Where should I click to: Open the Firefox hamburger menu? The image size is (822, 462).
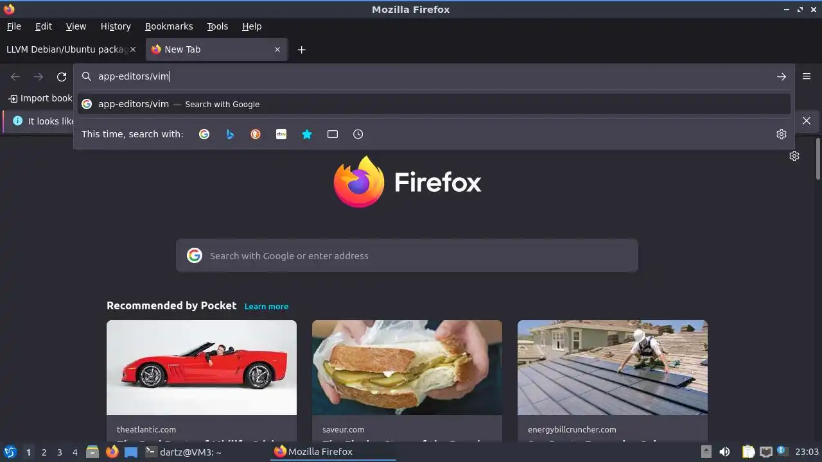click(807, 76)
